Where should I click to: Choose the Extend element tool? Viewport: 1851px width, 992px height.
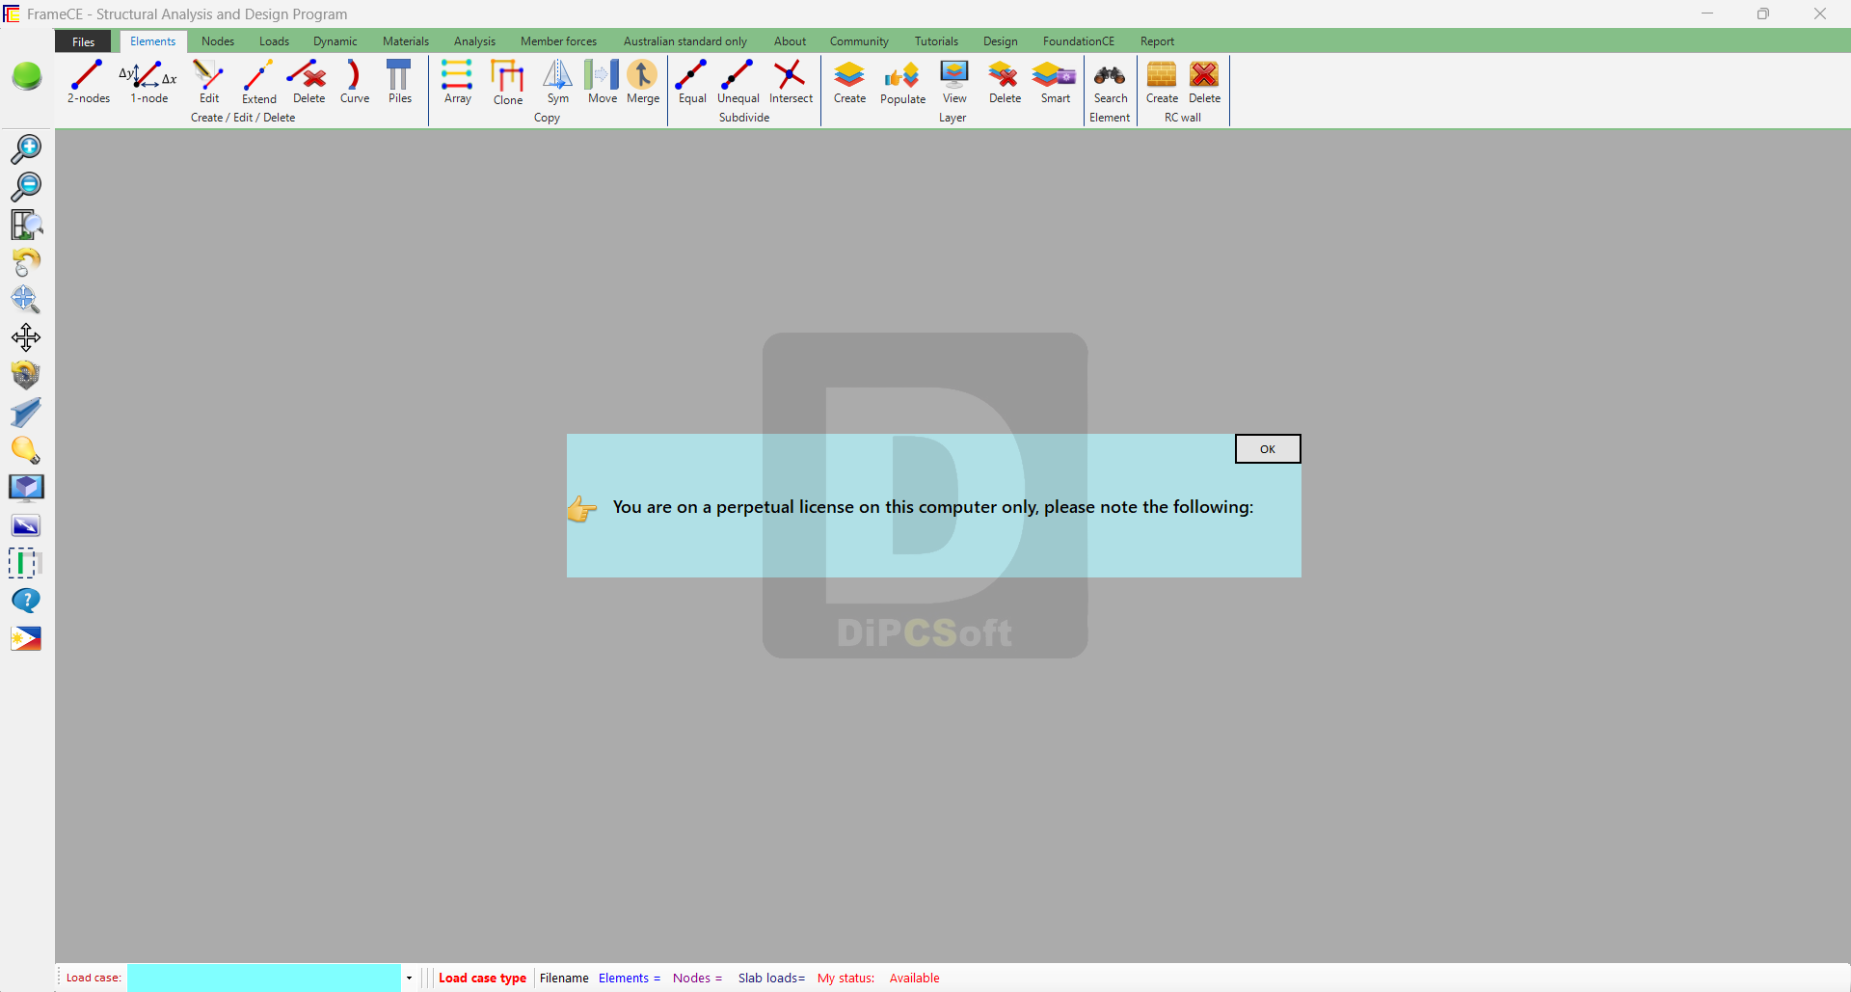258,81
